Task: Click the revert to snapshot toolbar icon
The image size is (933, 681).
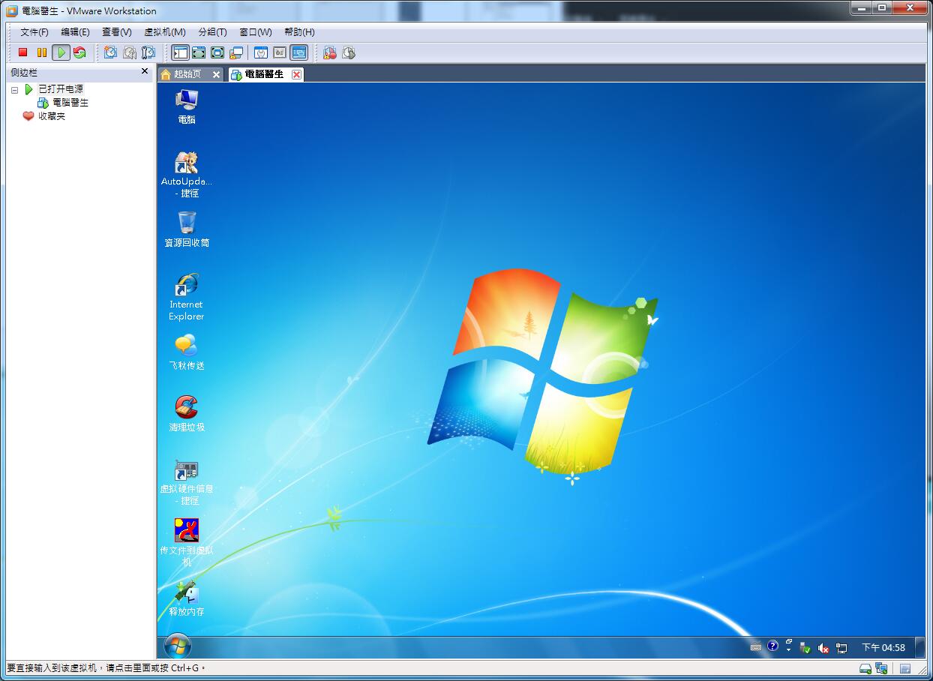Action: tap(130, 52)
